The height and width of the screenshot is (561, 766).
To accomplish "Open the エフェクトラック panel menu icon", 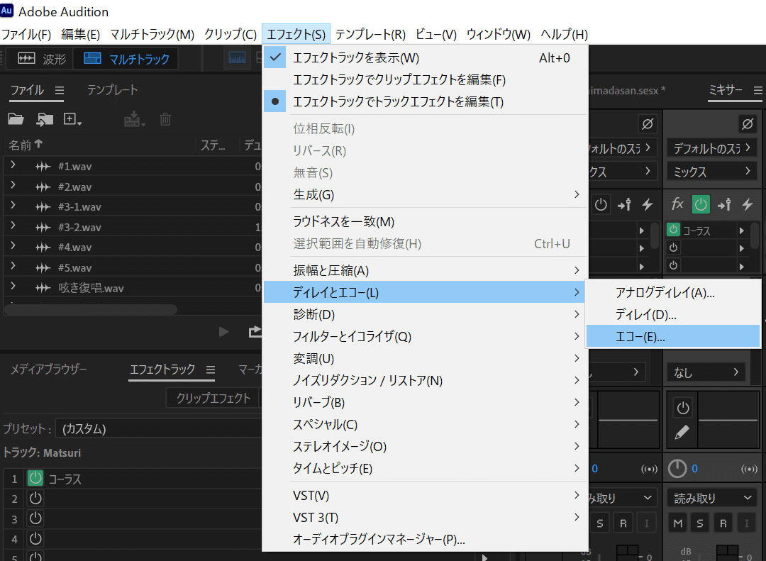I will pyautogui.click(x=211, y=370).
